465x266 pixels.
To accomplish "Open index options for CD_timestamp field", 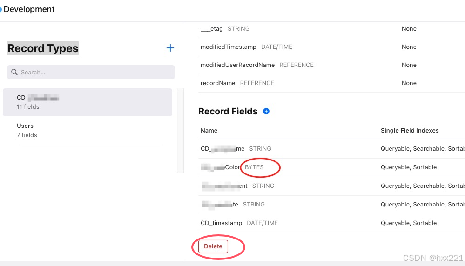I will coord(409,223).
